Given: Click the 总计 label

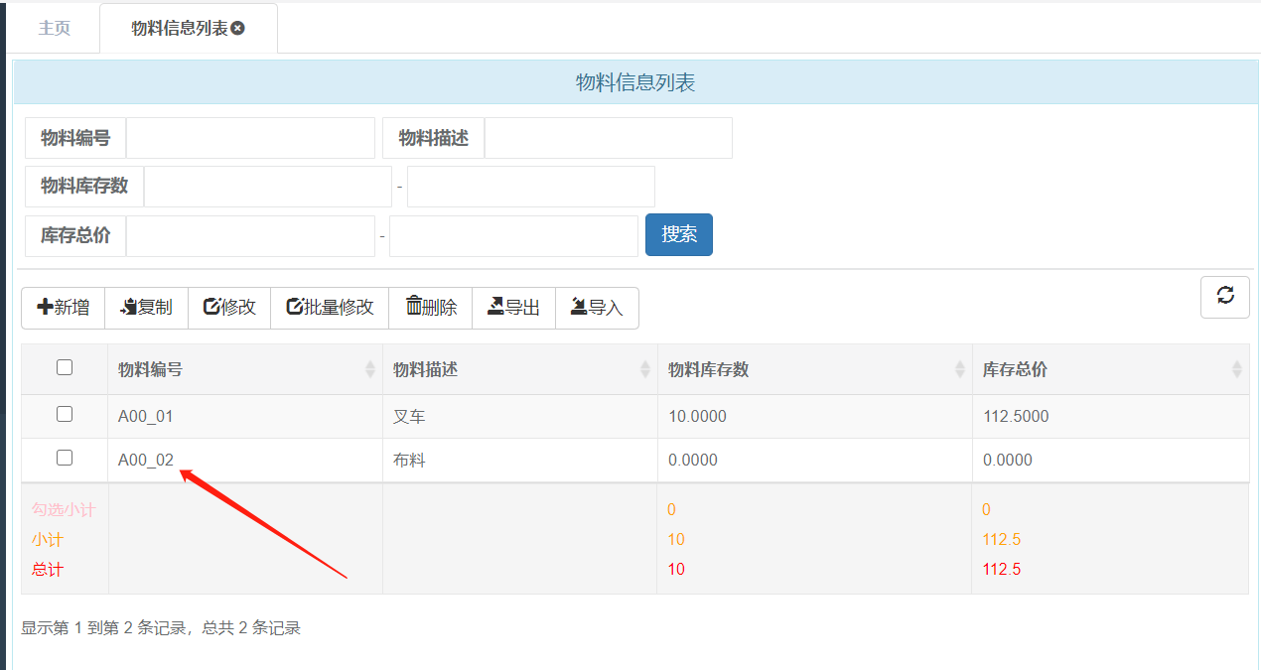Looking at the screenshot, I should [47, 570].
